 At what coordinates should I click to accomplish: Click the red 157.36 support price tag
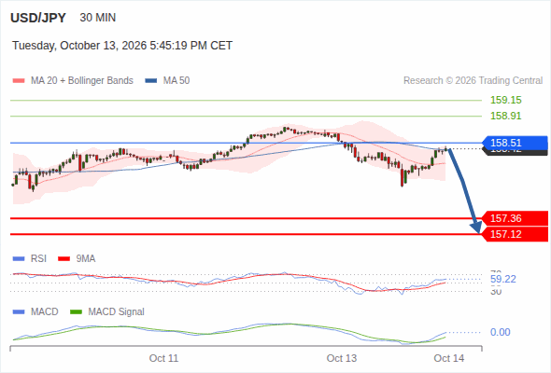pyautogui.click(x=515, y=218)
